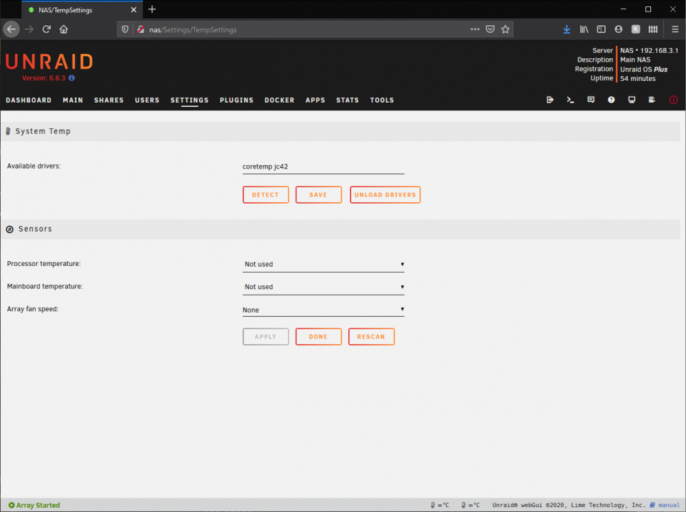686x512 pixels.
Task: Open the Stats page
Action: point(347,100)
